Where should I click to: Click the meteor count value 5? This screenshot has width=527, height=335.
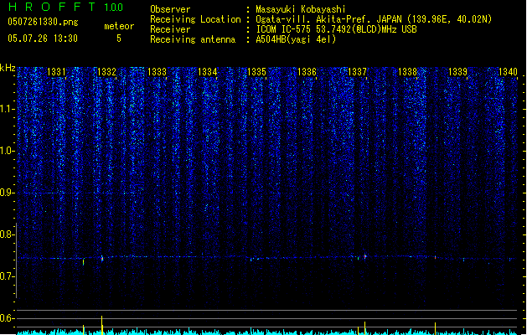click(x=119, y=39)
